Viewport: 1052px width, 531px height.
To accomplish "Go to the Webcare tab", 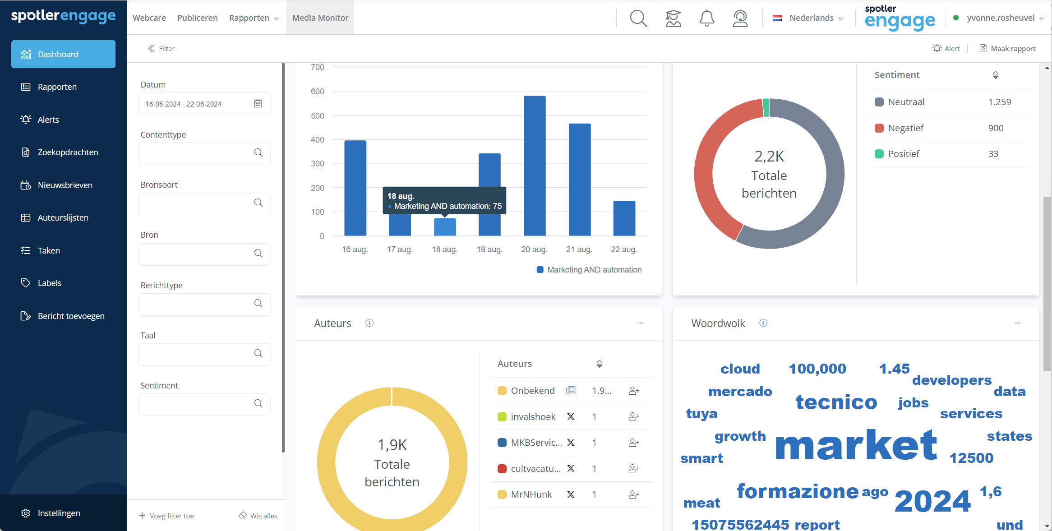I will click(x=149, y=18).
